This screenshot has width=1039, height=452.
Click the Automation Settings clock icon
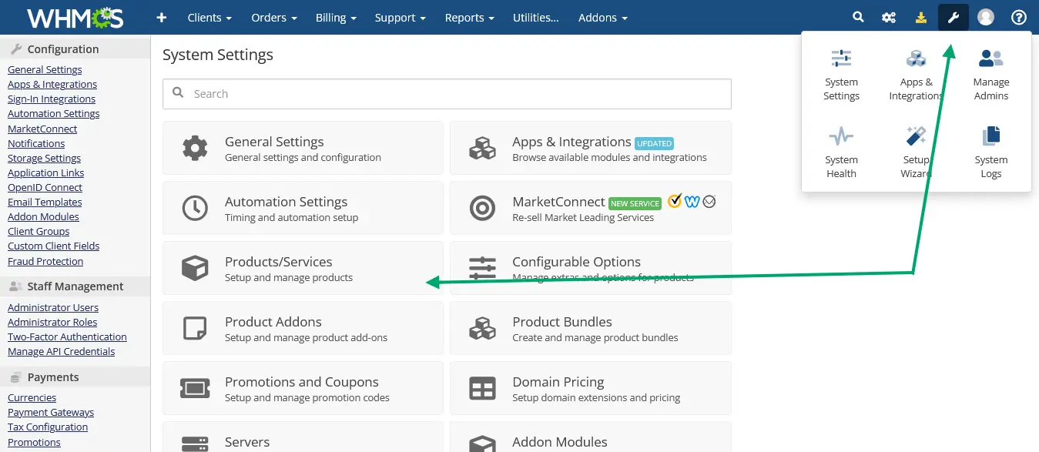pyautogui.click(x=195, y=208)
